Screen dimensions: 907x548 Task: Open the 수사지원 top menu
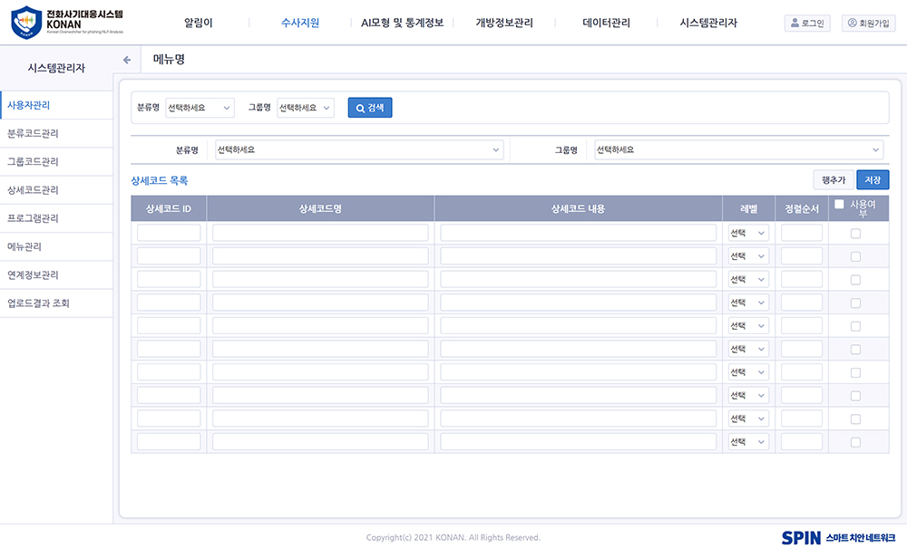coord(300,24)
